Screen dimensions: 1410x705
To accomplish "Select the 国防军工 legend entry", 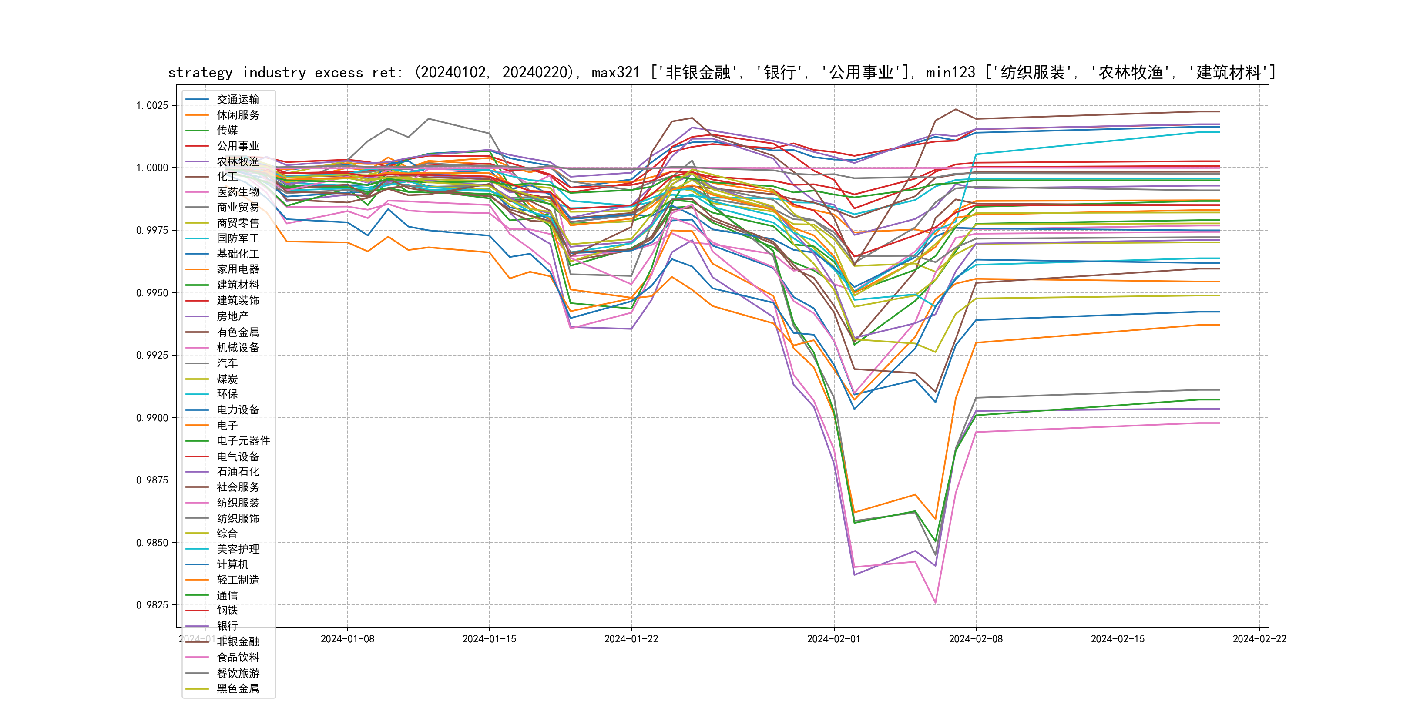I will (x=238, y=238).
